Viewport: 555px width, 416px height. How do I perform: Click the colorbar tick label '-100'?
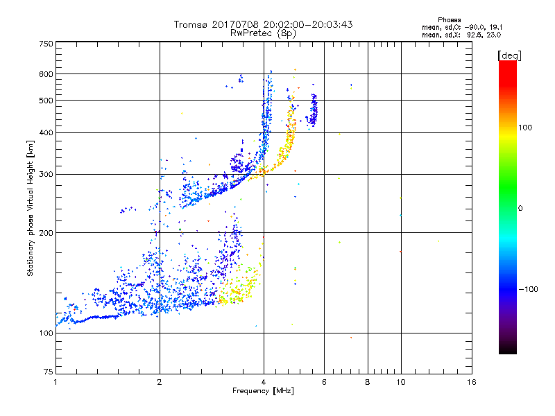529,289
